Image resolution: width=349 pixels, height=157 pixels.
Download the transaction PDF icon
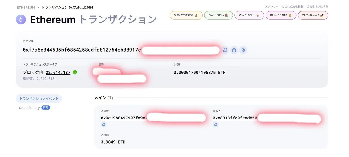coord(243,50)
